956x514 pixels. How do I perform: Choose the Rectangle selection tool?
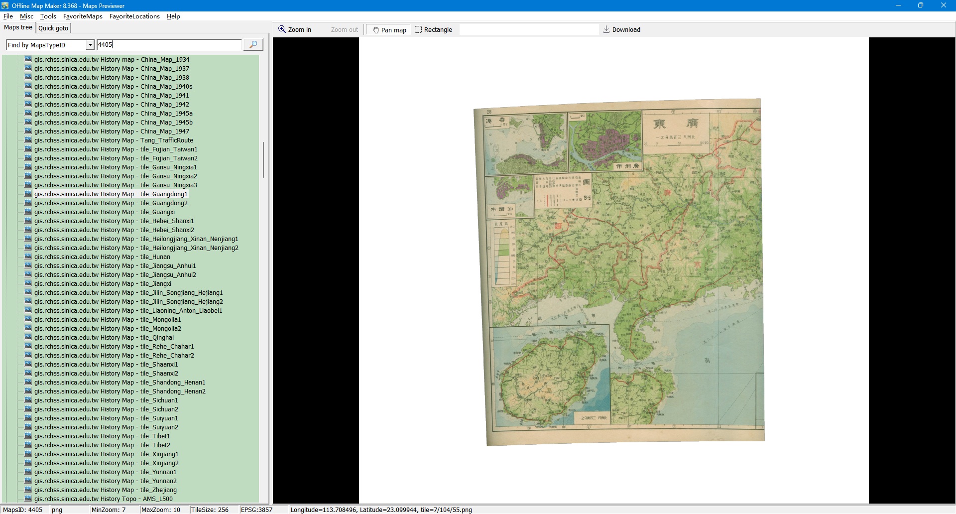[433, 30]
